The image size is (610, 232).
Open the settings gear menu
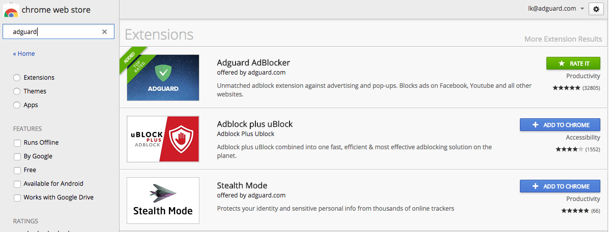(x=596, y=9)
